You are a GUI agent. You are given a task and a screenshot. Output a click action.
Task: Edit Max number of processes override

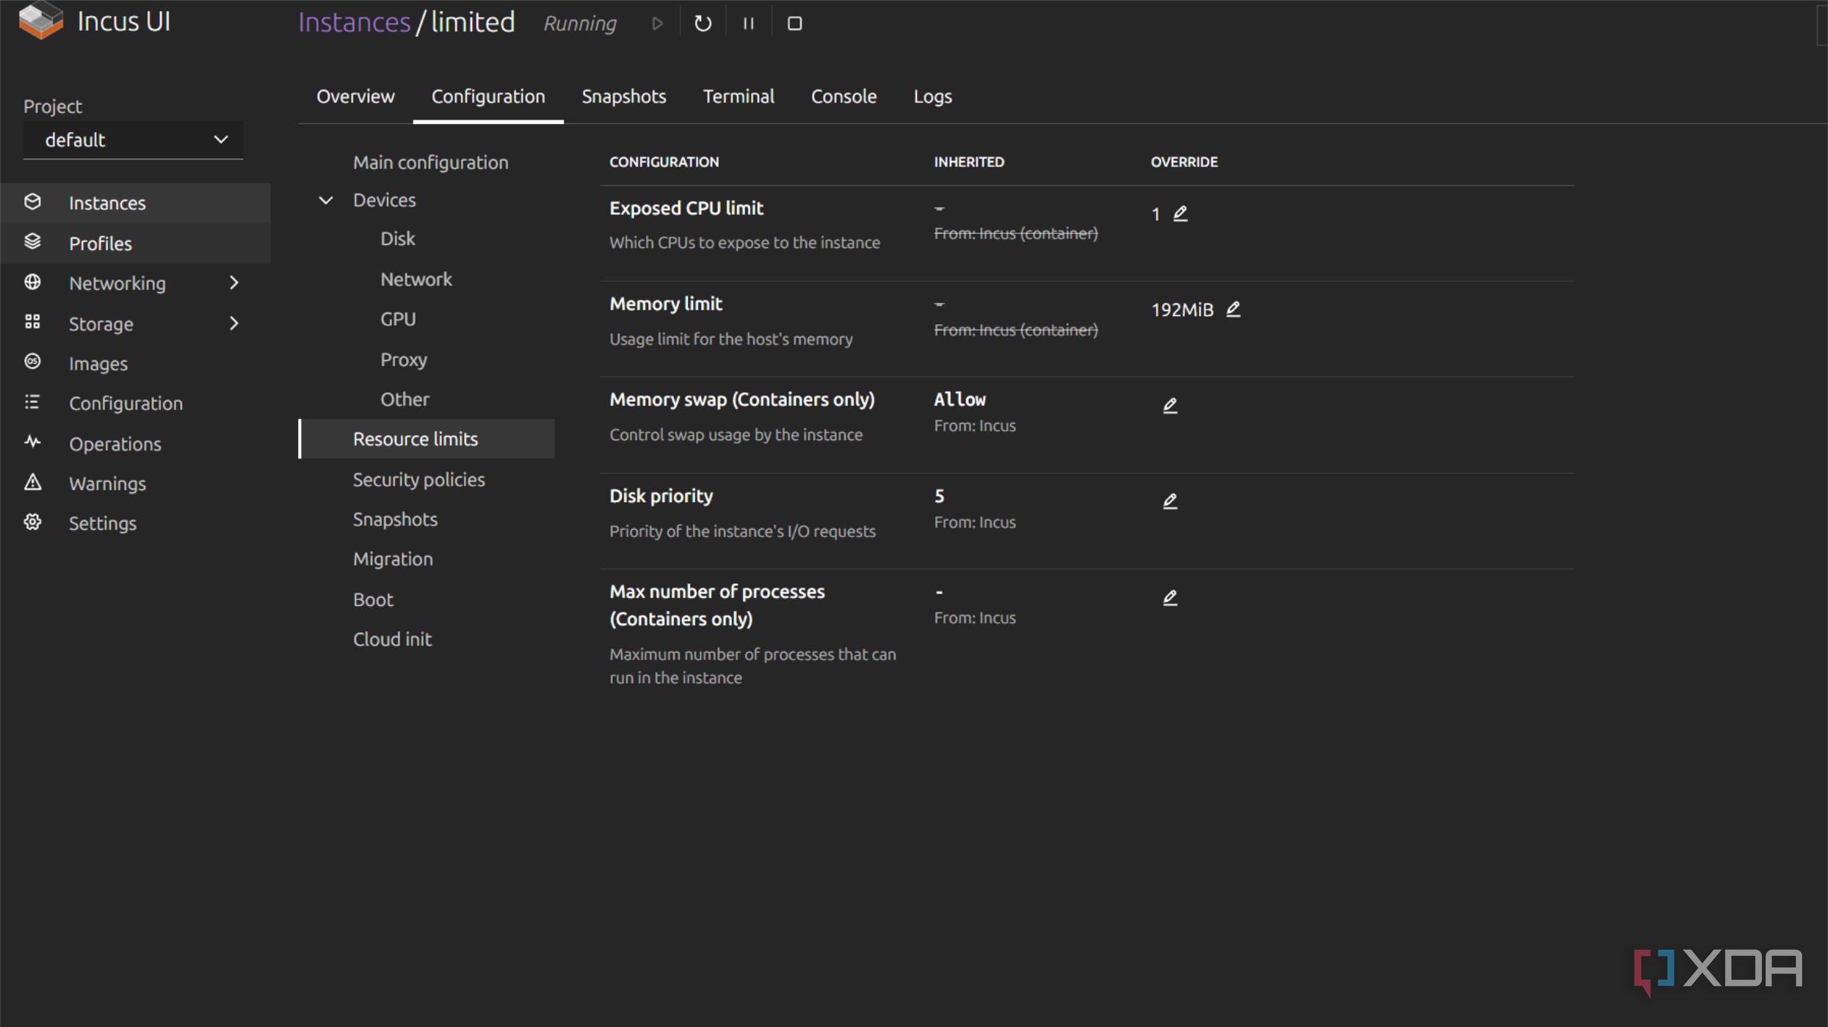[1170, 599]
